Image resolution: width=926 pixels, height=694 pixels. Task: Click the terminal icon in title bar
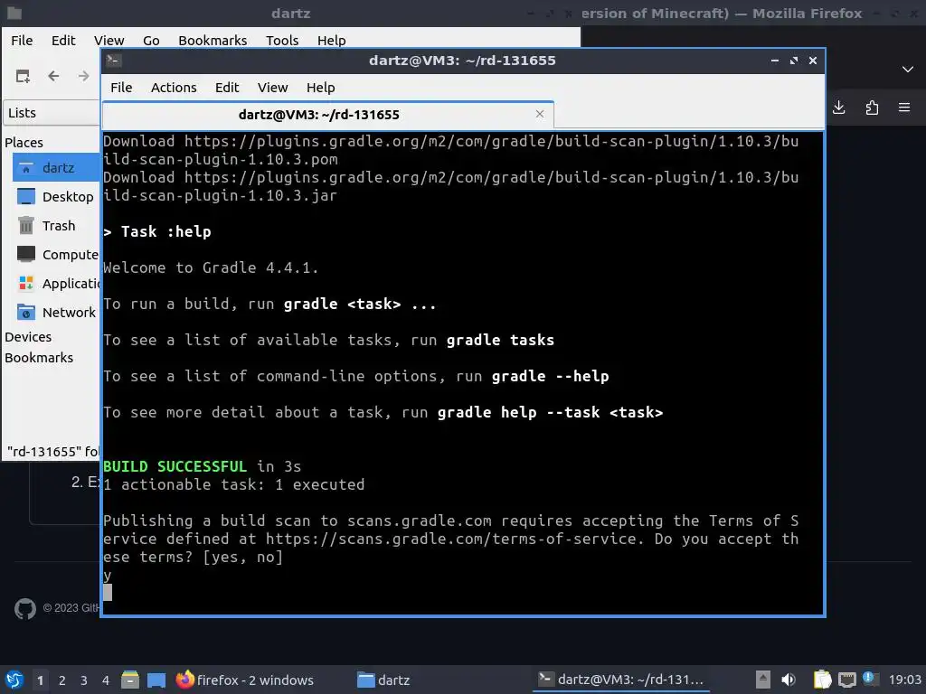click(114, 61)
